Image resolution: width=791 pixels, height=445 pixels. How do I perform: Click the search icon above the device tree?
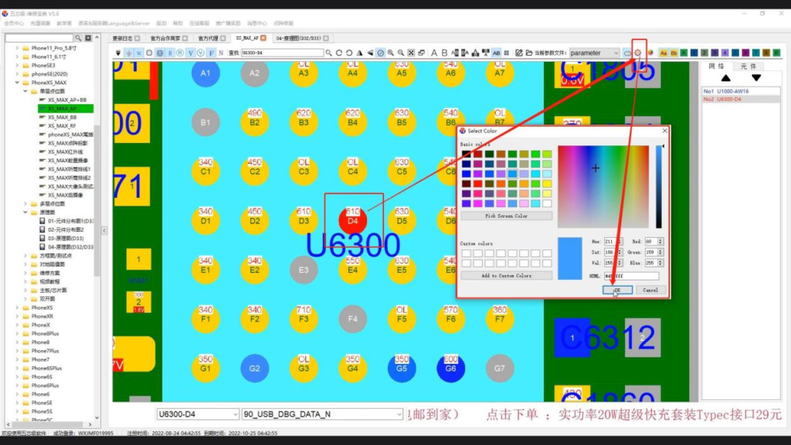tap(78, 38)
